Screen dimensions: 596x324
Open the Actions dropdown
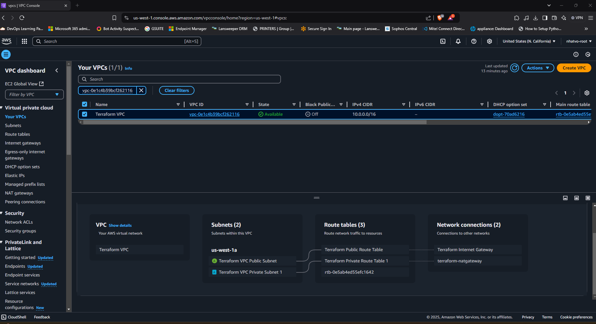[x=538, y=68]
